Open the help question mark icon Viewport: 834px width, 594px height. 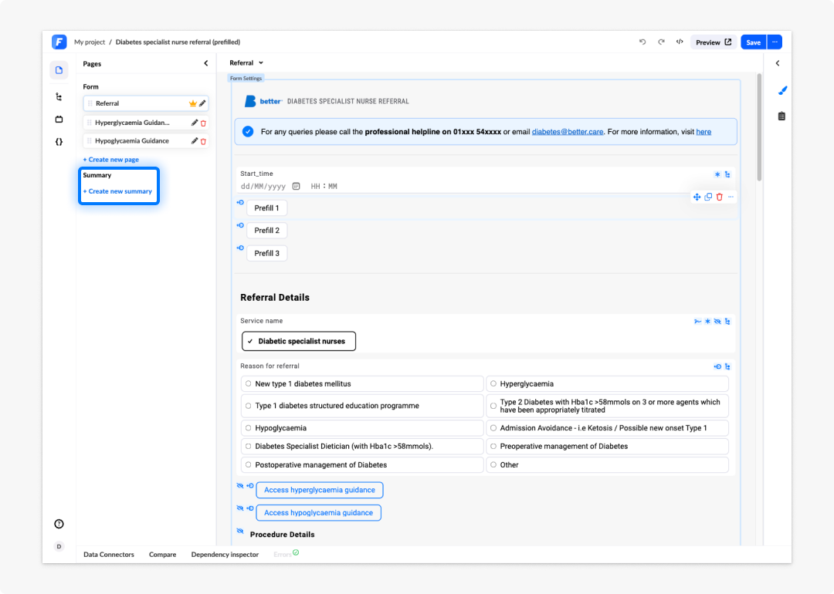tap(59, 524)
